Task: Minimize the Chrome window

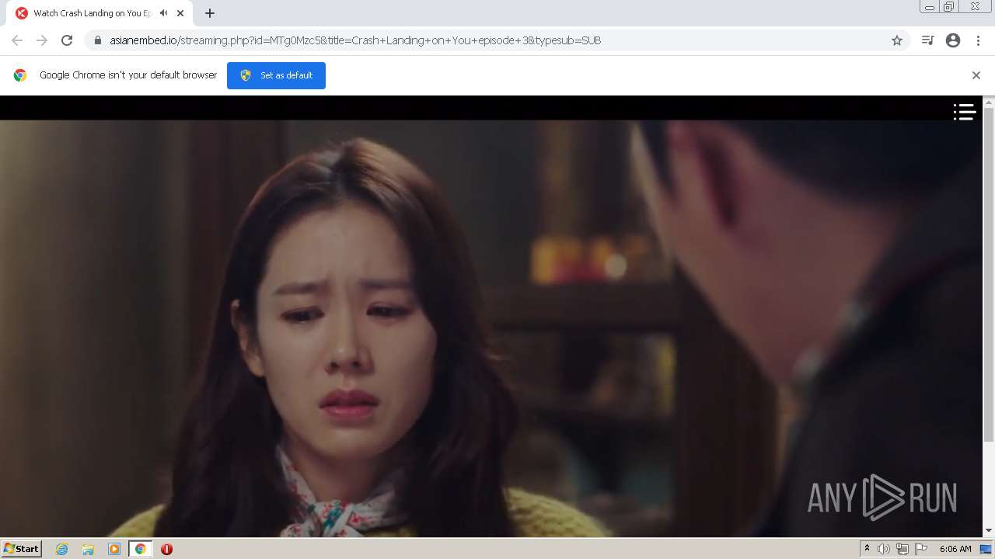Action: point(930,7)
